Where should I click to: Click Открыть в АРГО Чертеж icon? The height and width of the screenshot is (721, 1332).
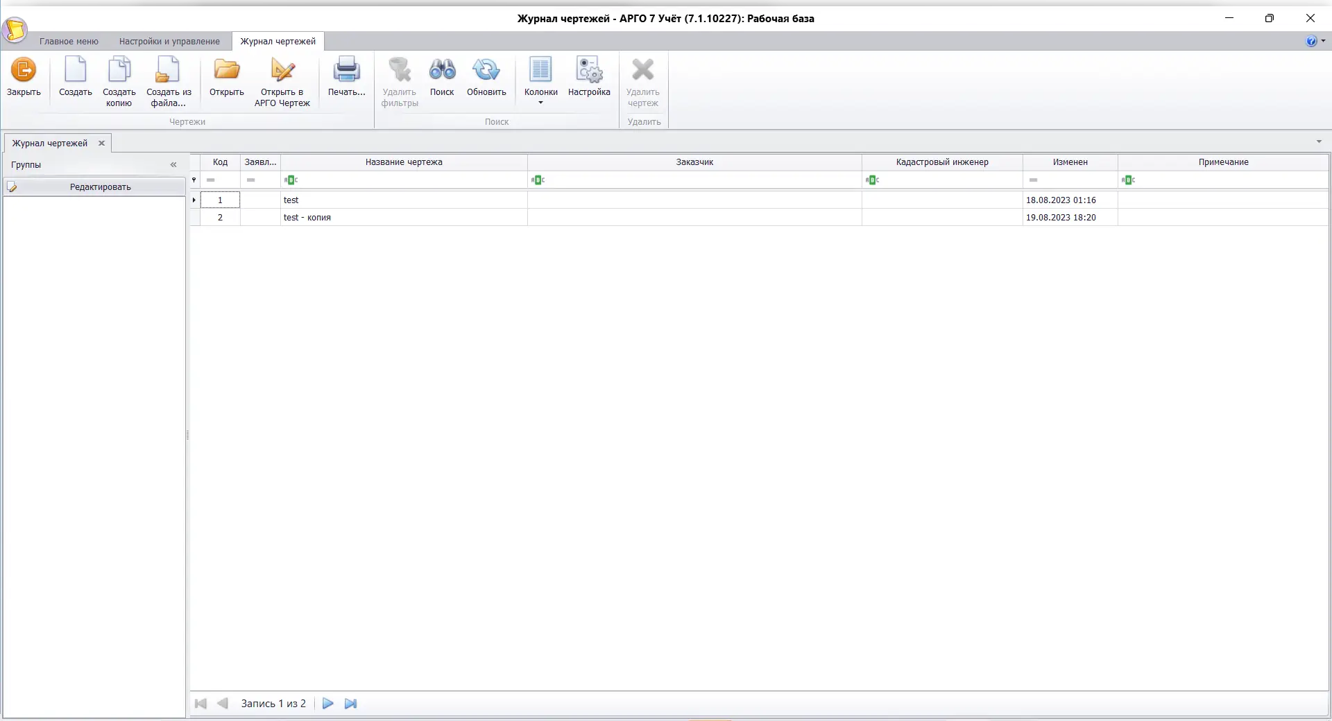[282, 82]
